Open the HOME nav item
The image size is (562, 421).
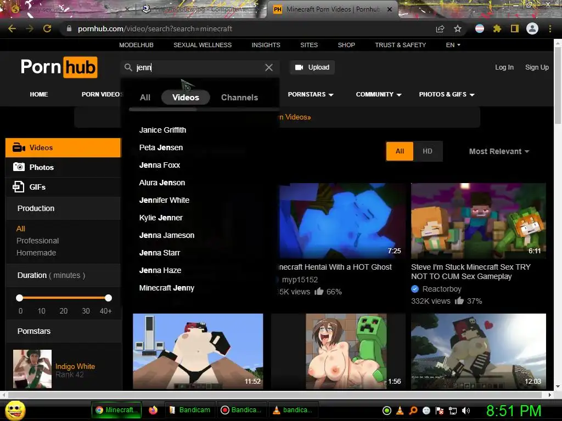[39, 94]
